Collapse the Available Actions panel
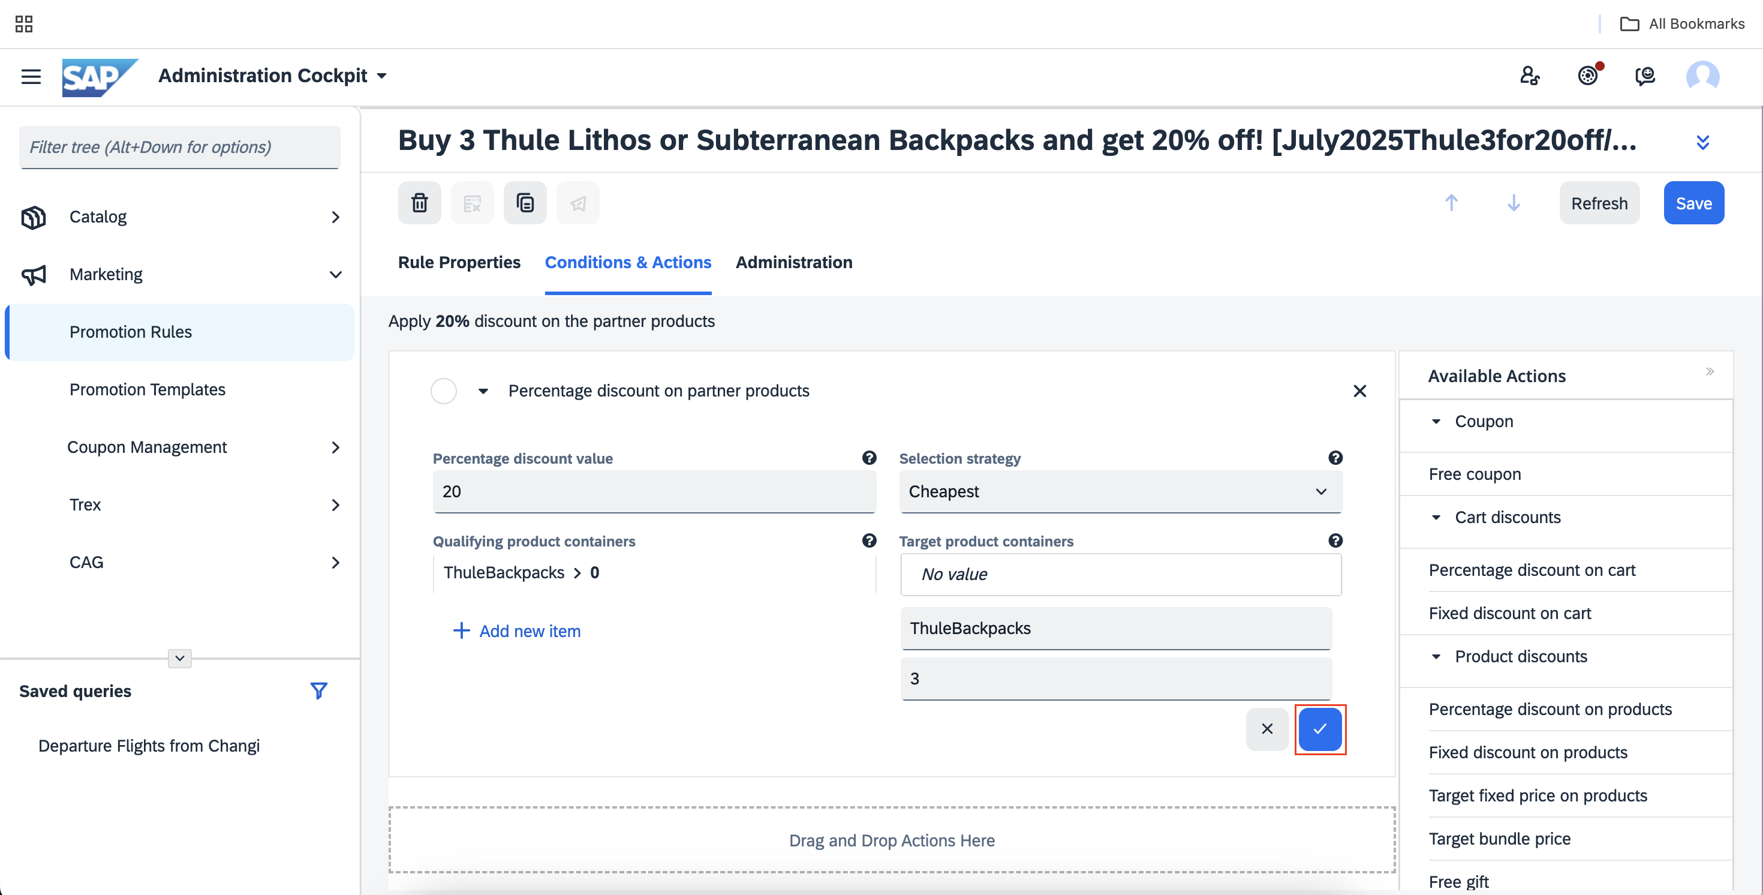This screenshot has width=1763, height=895. click(1710, 372)
